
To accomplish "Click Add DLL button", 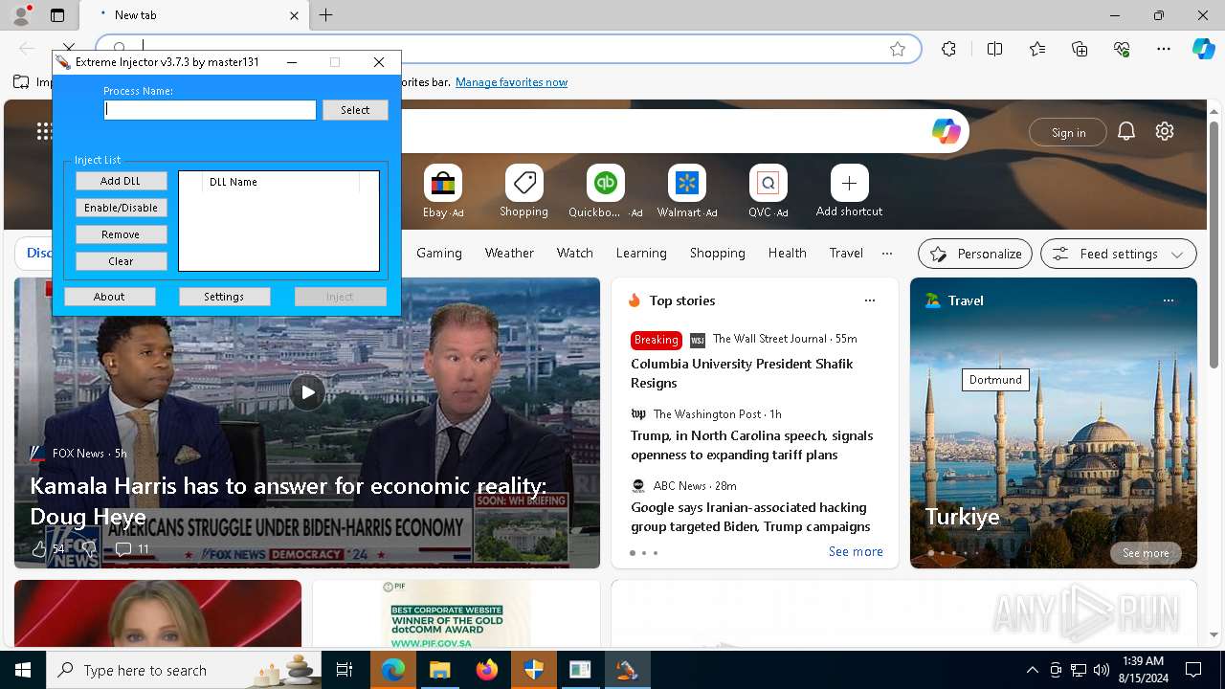I will 121,181.
